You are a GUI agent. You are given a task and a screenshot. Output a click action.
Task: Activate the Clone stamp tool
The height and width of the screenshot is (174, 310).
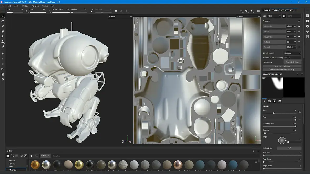3,42
